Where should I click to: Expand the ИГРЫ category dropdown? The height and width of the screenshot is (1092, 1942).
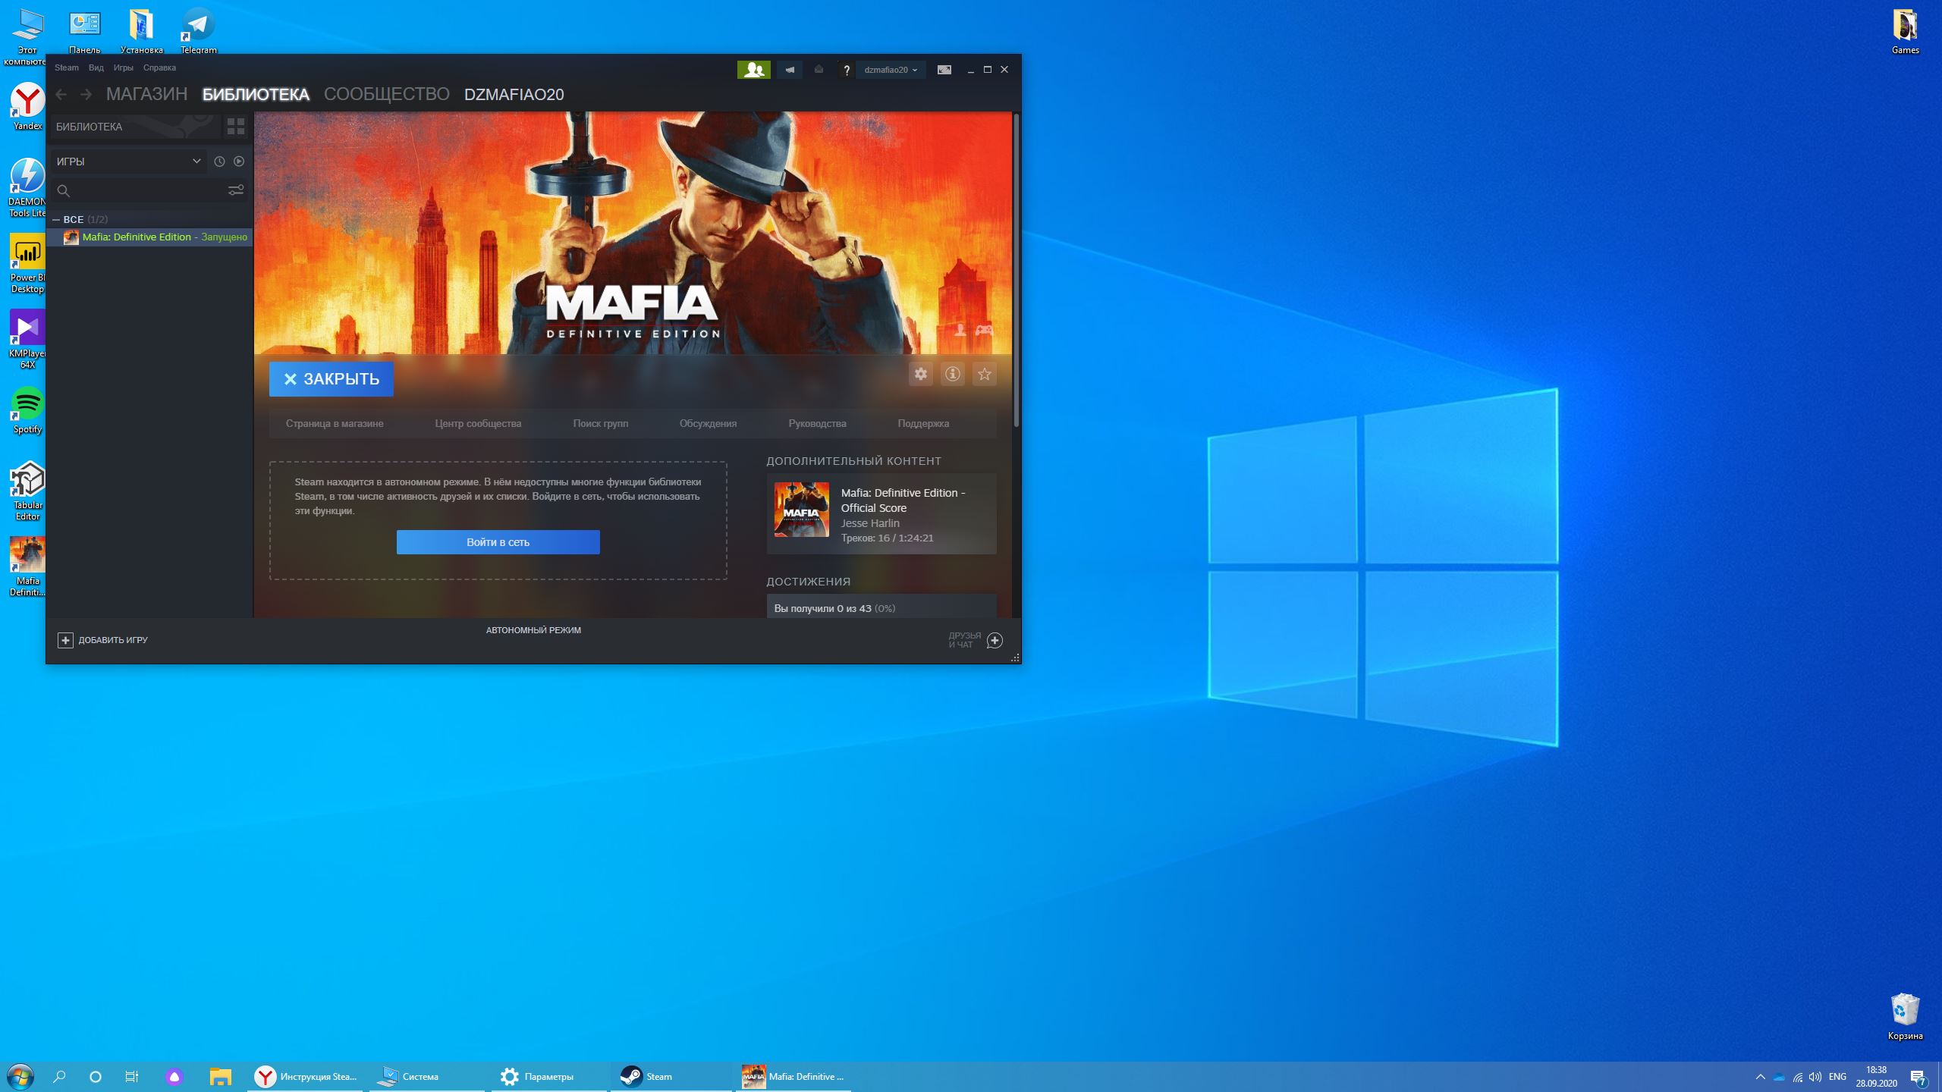pos(129,162)
